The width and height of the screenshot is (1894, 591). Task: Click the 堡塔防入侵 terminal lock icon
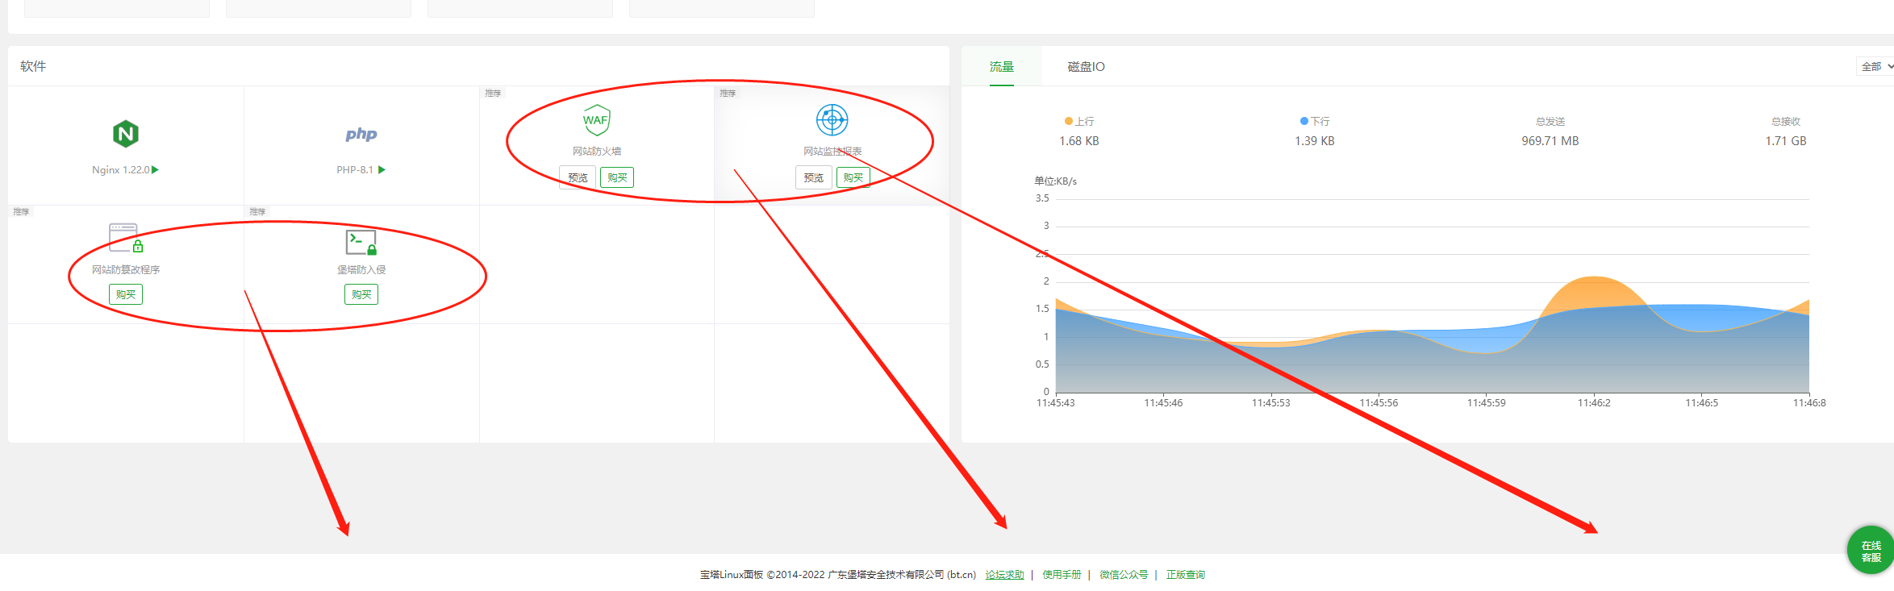pyautogui.click(x=361, y=242)
